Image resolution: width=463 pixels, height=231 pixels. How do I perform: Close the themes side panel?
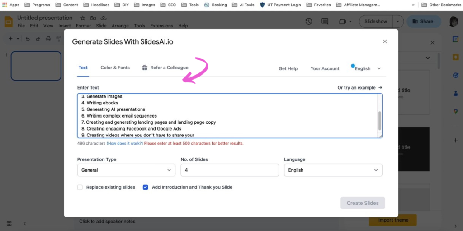click(432, 43)
